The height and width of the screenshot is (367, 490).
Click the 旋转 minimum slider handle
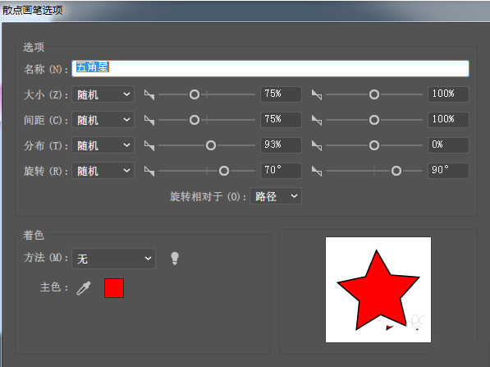[x=224, y=171]
